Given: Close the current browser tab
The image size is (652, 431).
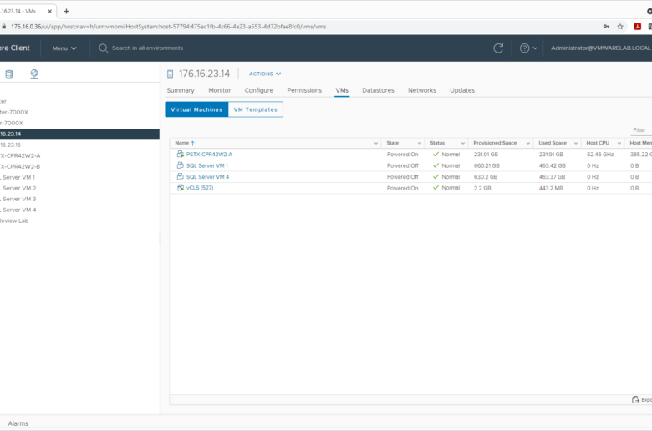Looking at the screenshot, I should 50,11.
